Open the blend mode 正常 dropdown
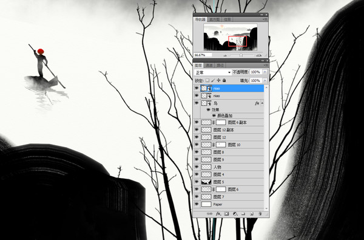Screen dimensions: 364x240 (213, 72)
